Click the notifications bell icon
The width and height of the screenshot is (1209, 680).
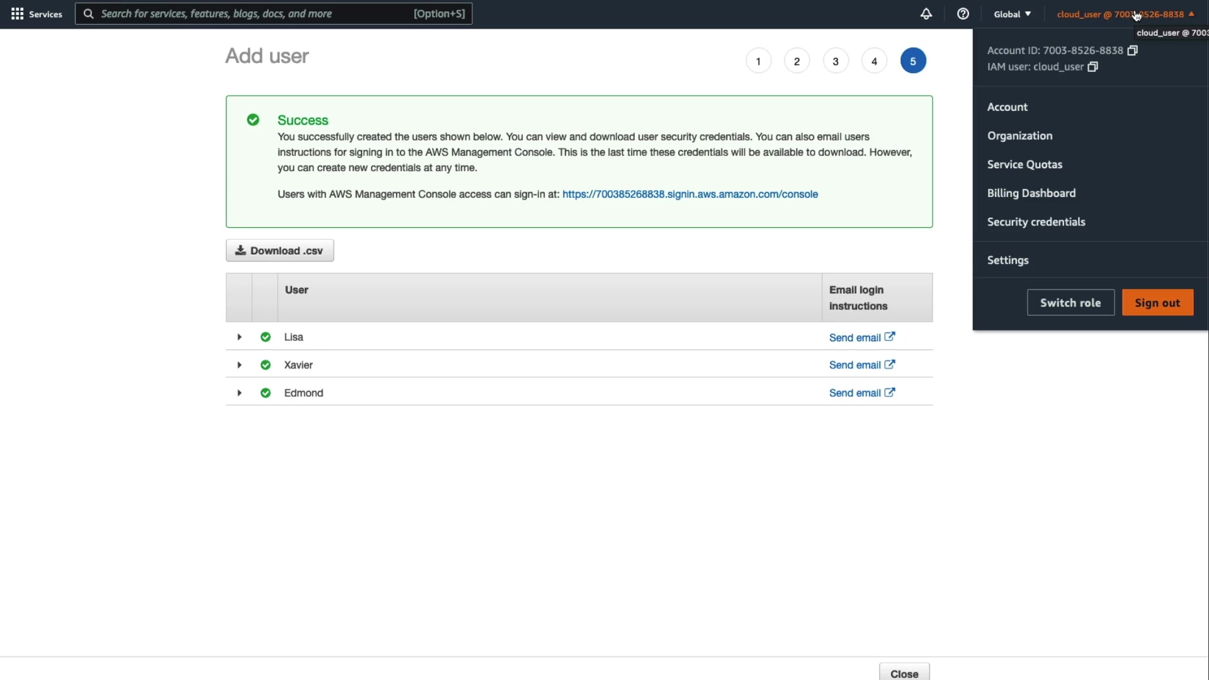point(926,14)
